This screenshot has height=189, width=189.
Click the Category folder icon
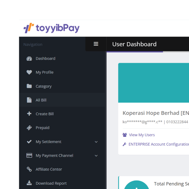pyautogui.click(x=29, y=86)
